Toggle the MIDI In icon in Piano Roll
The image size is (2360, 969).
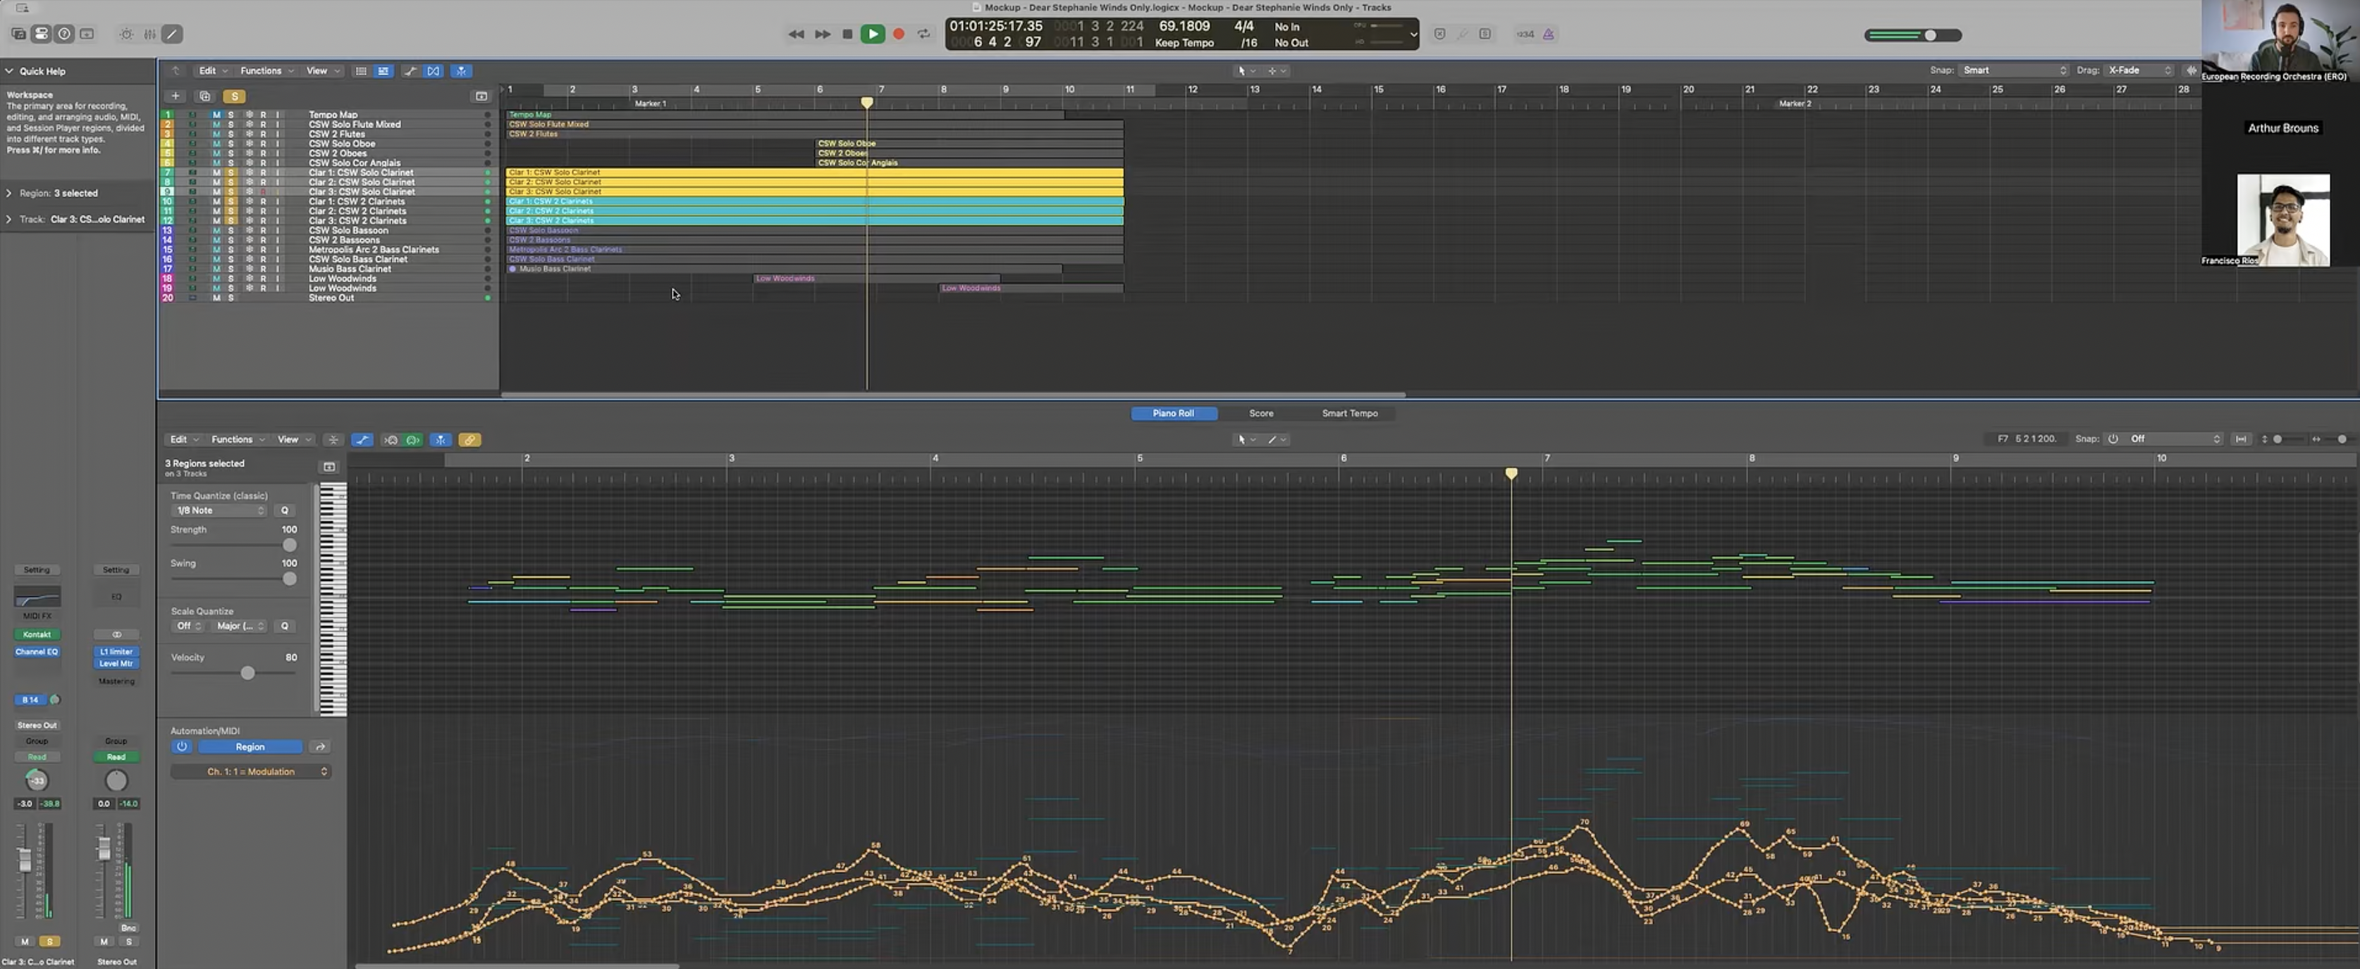[391, 440]
